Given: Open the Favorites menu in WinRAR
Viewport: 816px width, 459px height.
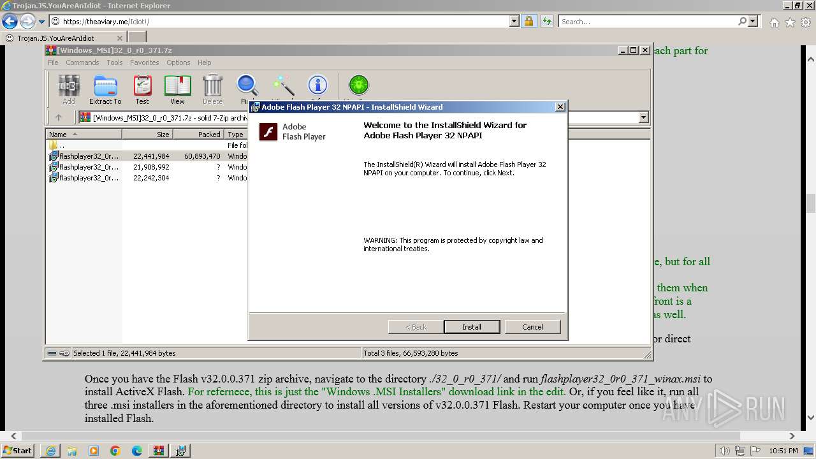Looking at the screenshot, I should coord(145,62).
